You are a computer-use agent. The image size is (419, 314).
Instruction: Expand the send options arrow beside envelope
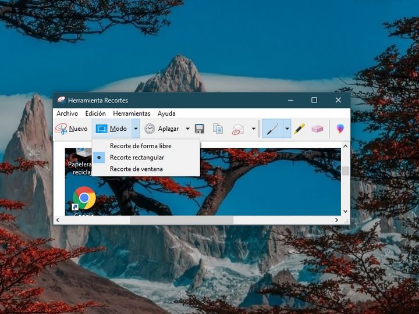tap(253, 129)
